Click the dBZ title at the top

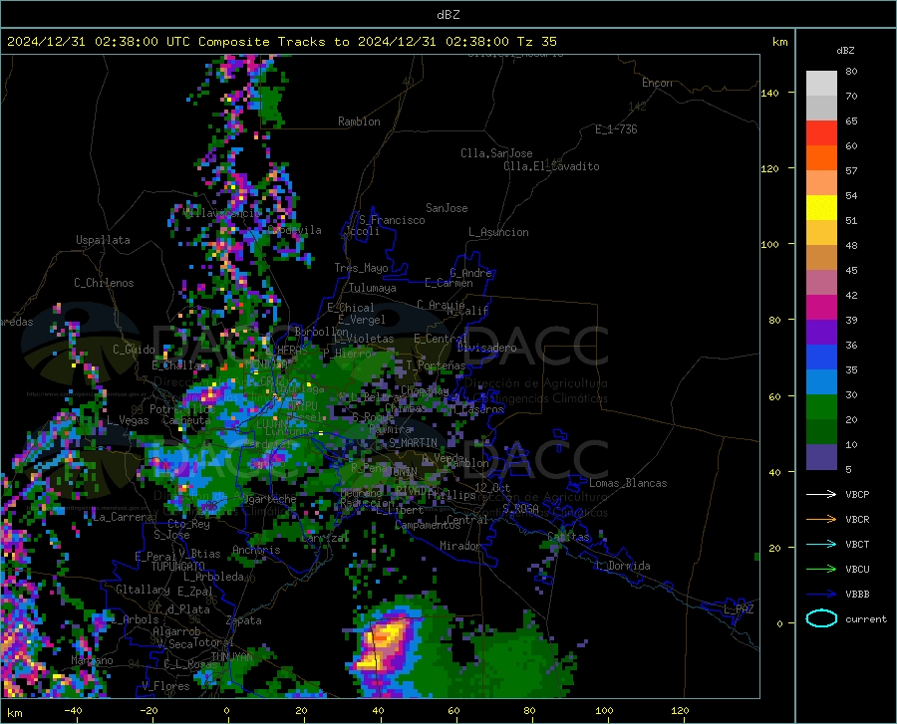tap(448, 15)
